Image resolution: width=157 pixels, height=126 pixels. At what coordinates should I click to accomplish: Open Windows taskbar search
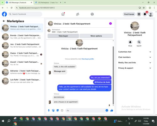click(x=9, y=121)
